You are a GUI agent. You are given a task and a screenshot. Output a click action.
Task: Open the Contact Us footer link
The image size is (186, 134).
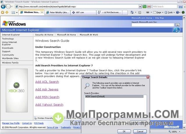(x=27, y=123)
